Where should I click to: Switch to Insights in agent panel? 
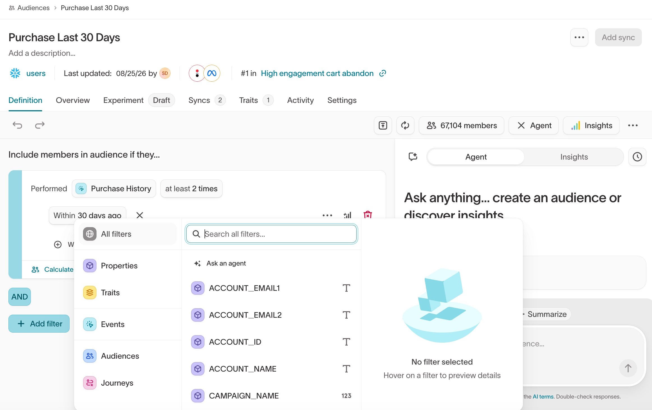(574, 157)
